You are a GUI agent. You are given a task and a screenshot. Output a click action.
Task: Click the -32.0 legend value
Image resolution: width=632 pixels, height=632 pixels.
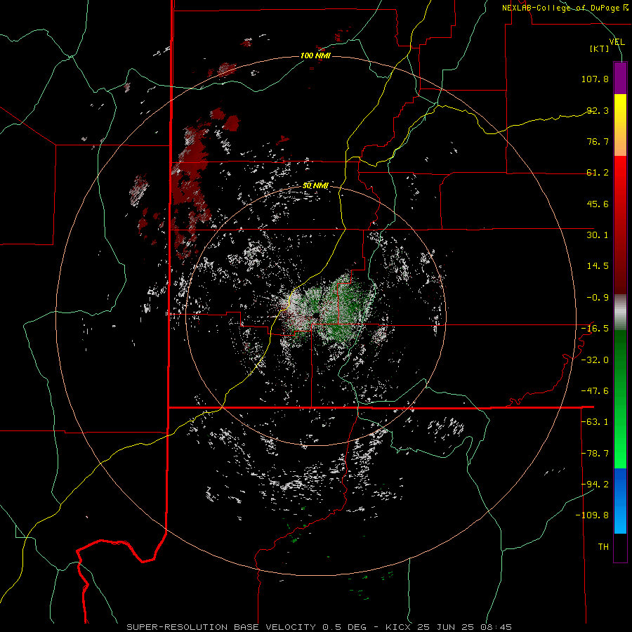[595, 360]
